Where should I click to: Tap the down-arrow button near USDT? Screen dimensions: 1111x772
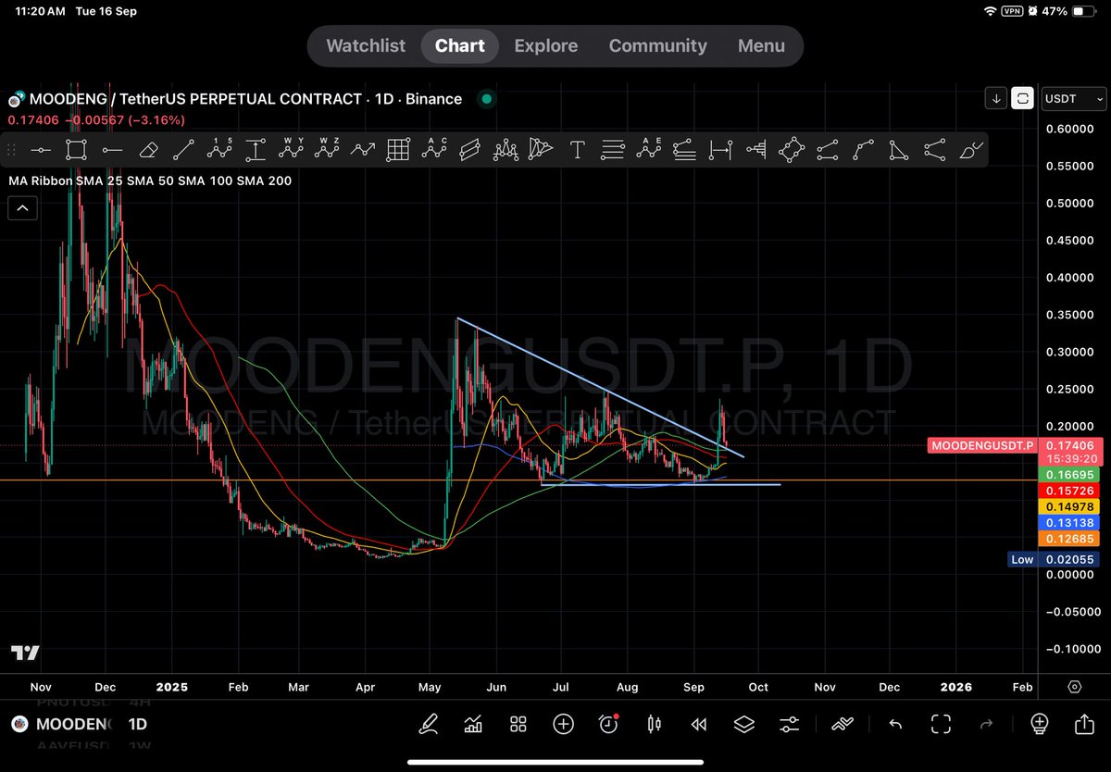coord(995,98)
